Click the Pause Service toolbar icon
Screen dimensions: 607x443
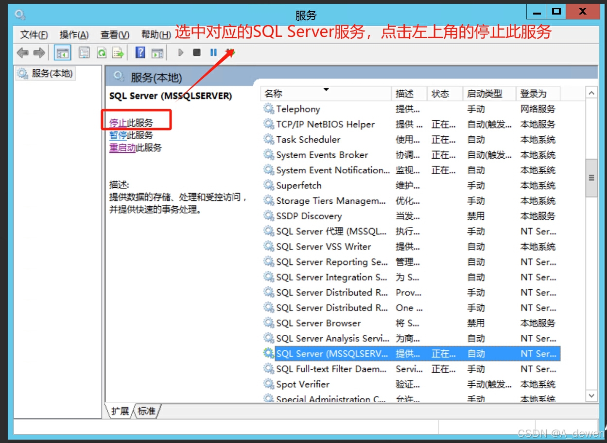[x=213, y=52]
